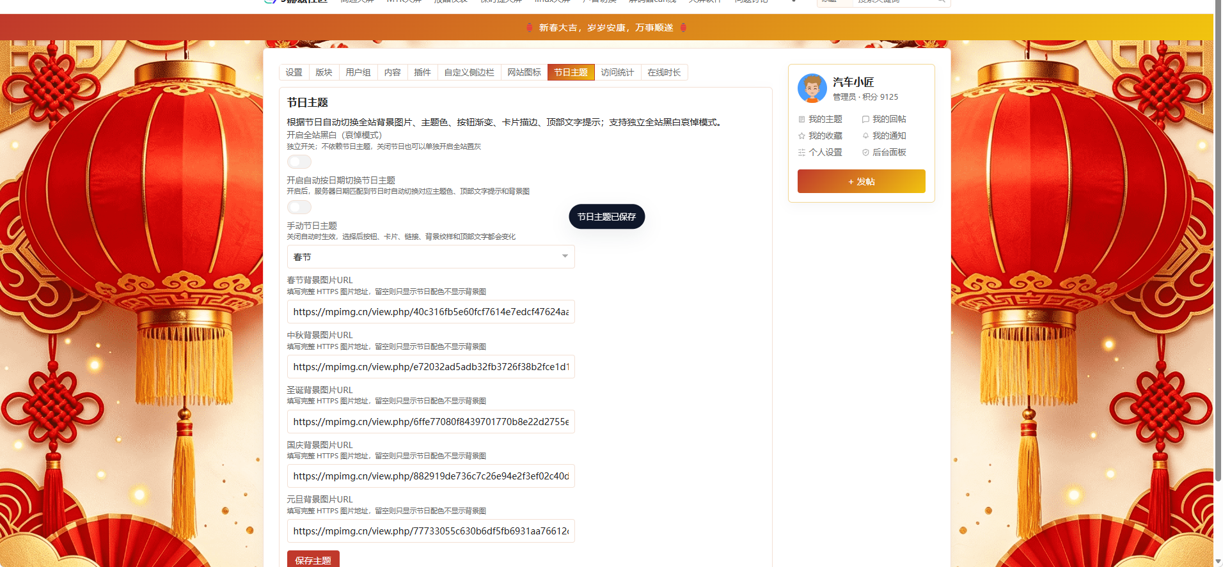
Task: Switch to the 自定义侧边栏 tab
Action: pyautogui.click(x=469, y=72)
